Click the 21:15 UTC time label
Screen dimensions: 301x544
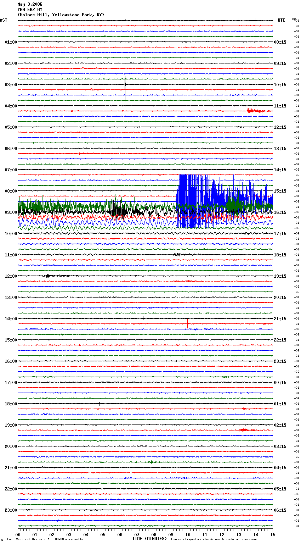(x=280, y=319)
